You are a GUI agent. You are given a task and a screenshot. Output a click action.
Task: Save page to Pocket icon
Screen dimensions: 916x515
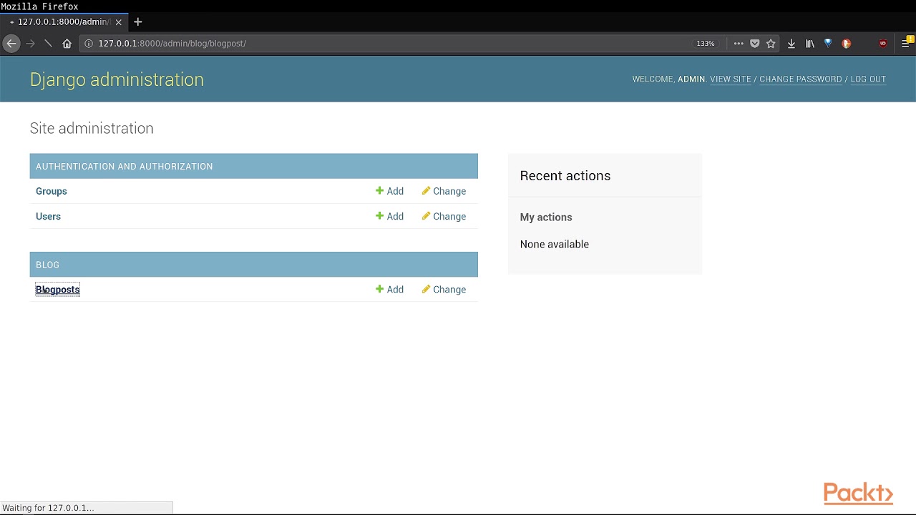tap(754, 44)
